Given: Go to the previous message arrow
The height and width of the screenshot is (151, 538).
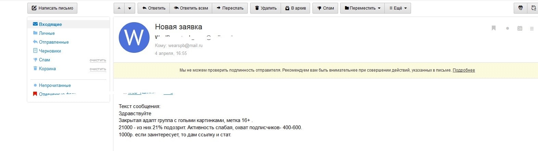Looking at the screenshot, I should point(119,8).
